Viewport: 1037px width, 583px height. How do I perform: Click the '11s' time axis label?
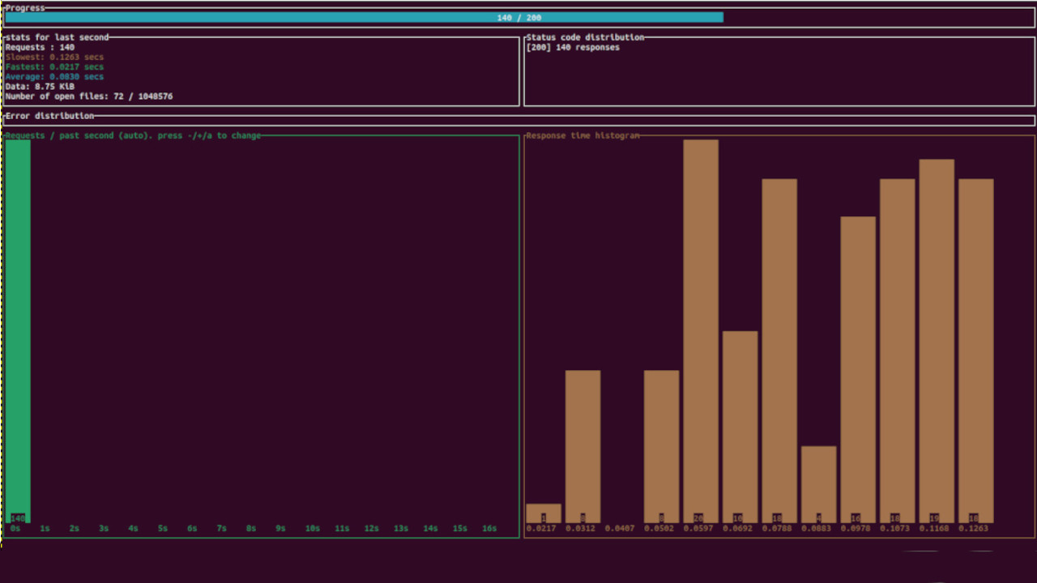[x=342, y=528]
